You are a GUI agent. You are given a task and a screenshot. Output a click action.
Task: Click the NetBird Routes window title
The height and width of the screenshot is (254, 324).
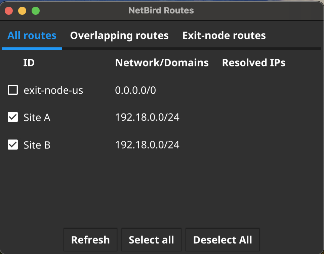point(161,10)
